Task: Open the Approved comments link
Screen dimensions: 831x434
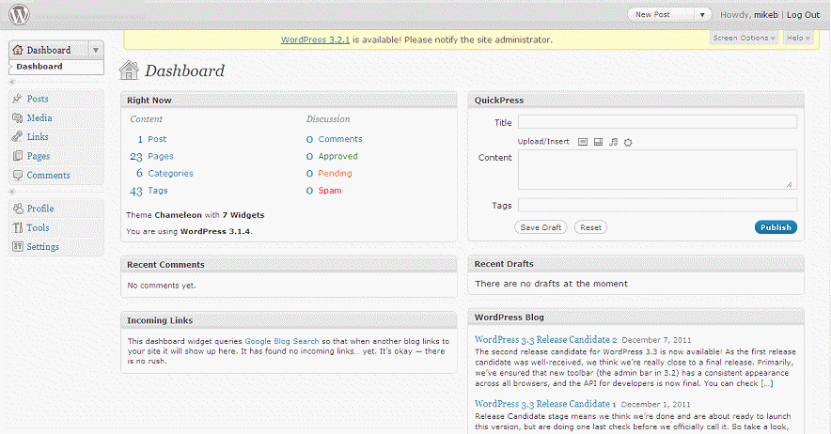Action: (x=338, y=156)
